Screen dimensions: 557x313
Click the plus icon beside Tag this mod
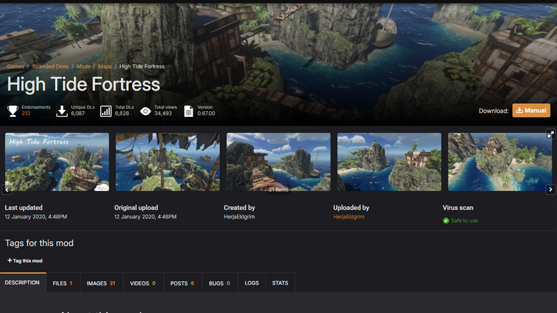point(10,260)
